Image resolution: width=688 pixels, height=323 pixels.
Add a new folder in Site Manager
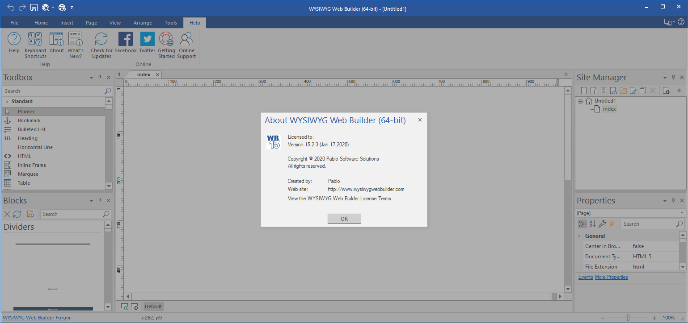[623, 91]
